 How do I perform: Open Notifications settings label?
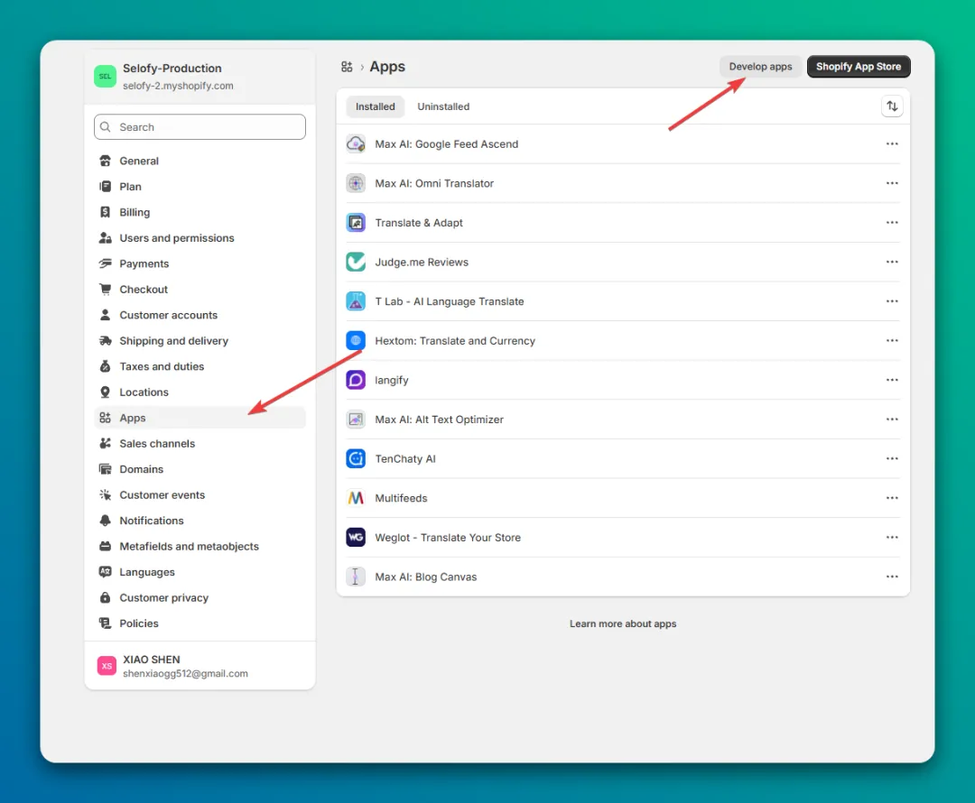(x=152, y=521)
